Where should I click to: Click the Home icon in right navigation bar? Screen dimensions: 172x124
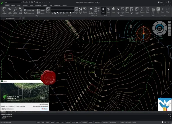[x=169, y=22]
